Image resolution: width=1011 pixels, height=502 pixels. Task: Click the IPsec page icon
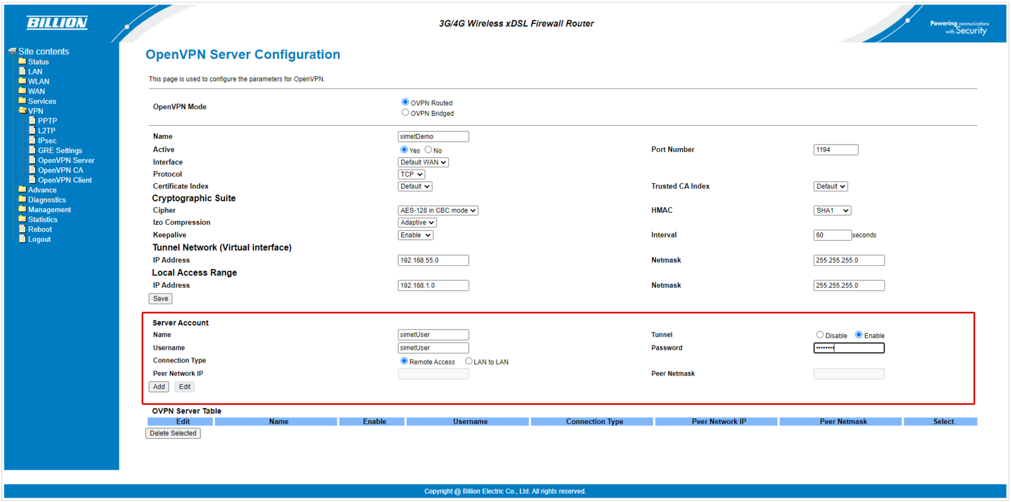pos(32,140)
